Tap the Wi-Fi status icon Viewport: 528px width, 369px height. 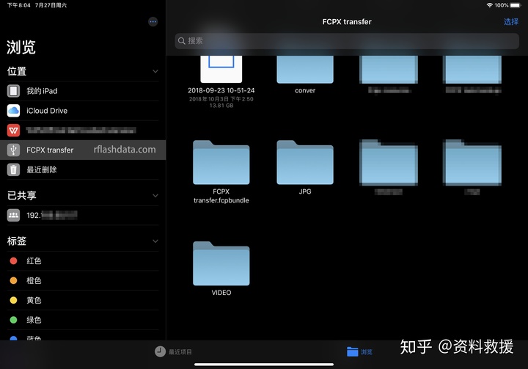[x=490, y=5]
